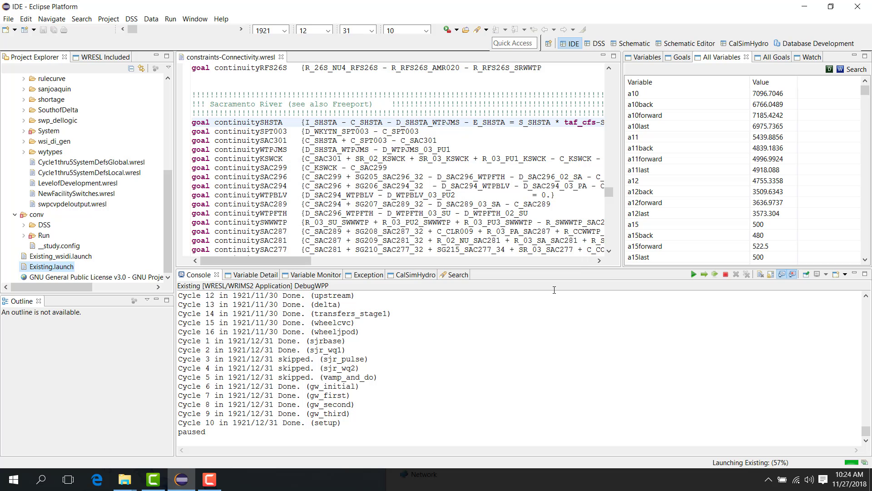
Task: Click the open folder toolbar icon
Action: click(466, 30)
